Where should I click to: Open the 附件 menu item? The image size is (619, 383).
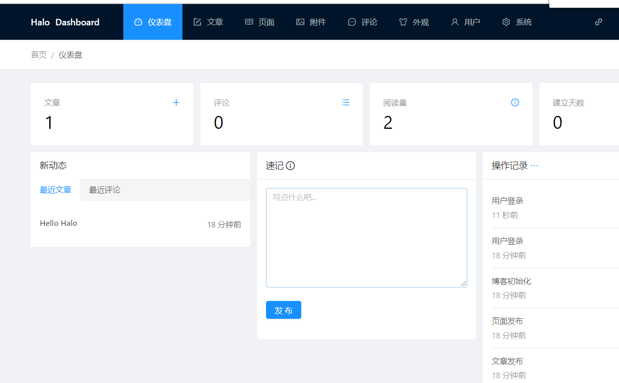click(x=311, y=22)
